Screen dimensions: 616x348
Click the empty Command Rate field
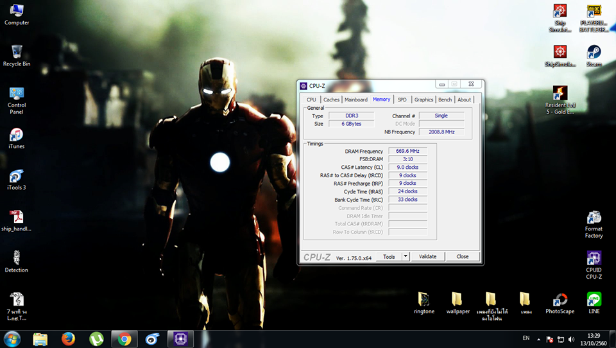coord(407,207)
